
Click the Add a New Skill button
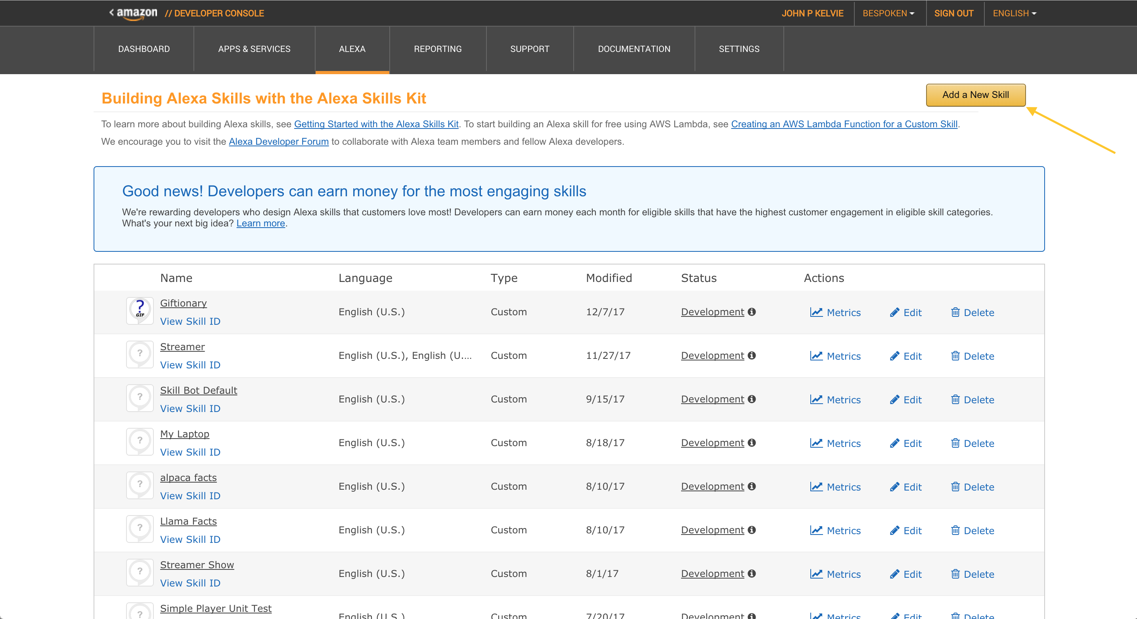(x=976, y=95)
